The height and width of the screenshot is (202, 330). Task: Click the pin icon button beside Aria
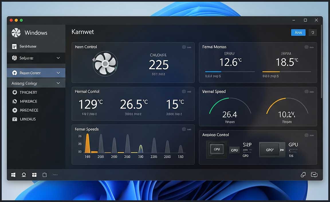pyautogui.click(x=313, y=32)
